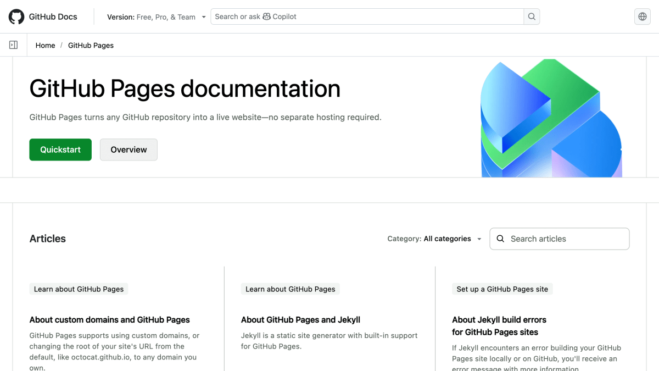The height and width of the screenshot is (371, 659).
Task: Click the GitHub Octocat logo icon
Action: click(x=16, y=16)
